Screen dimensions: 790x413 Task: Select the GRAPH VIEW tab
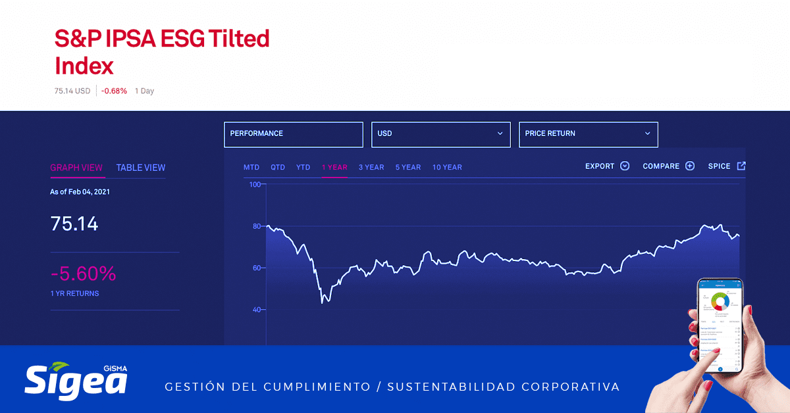point(77,168)
